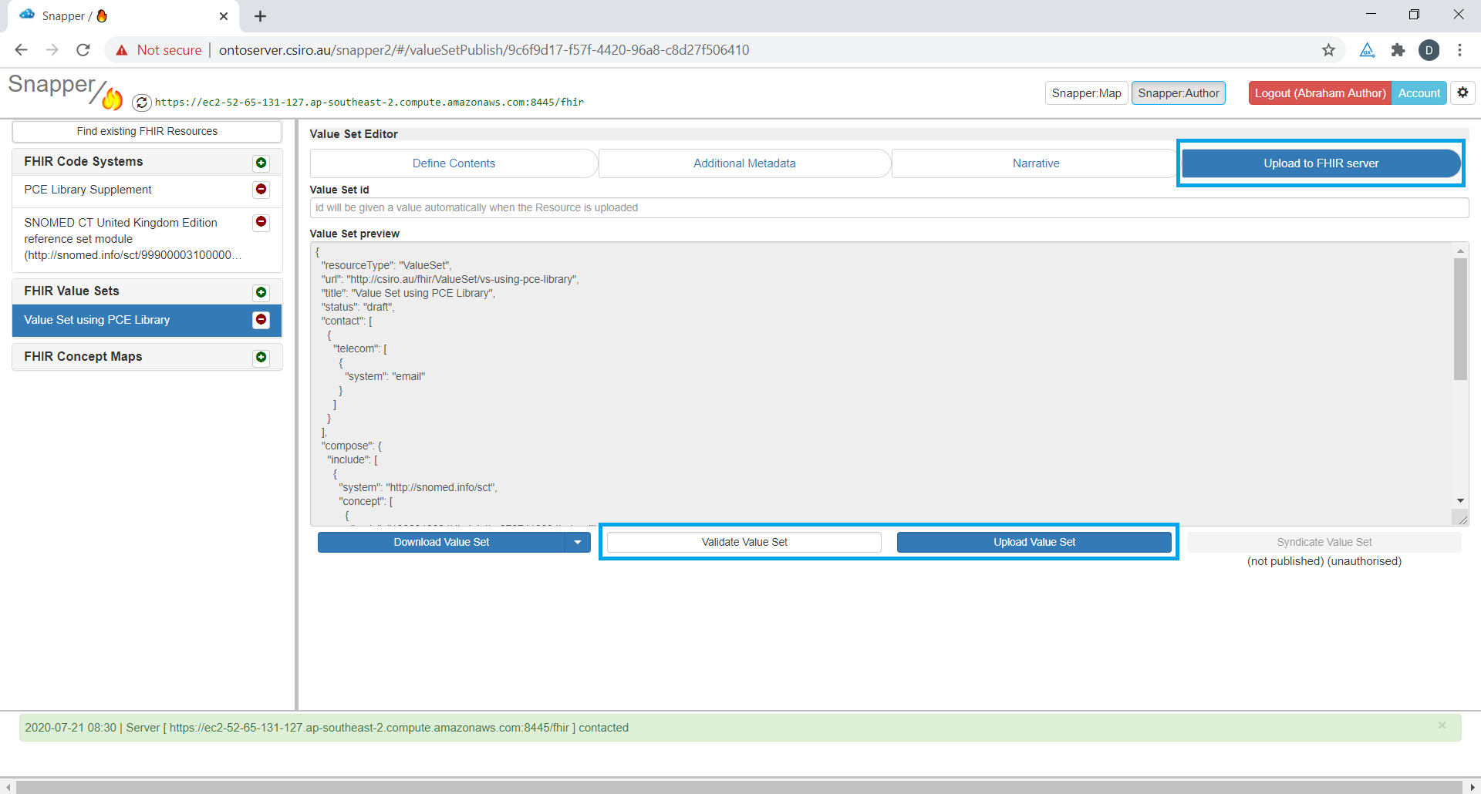The height and width of the screenshot is (794, 1481).
Task: Close the Snapper browser tab
Action: pos(224,16)
